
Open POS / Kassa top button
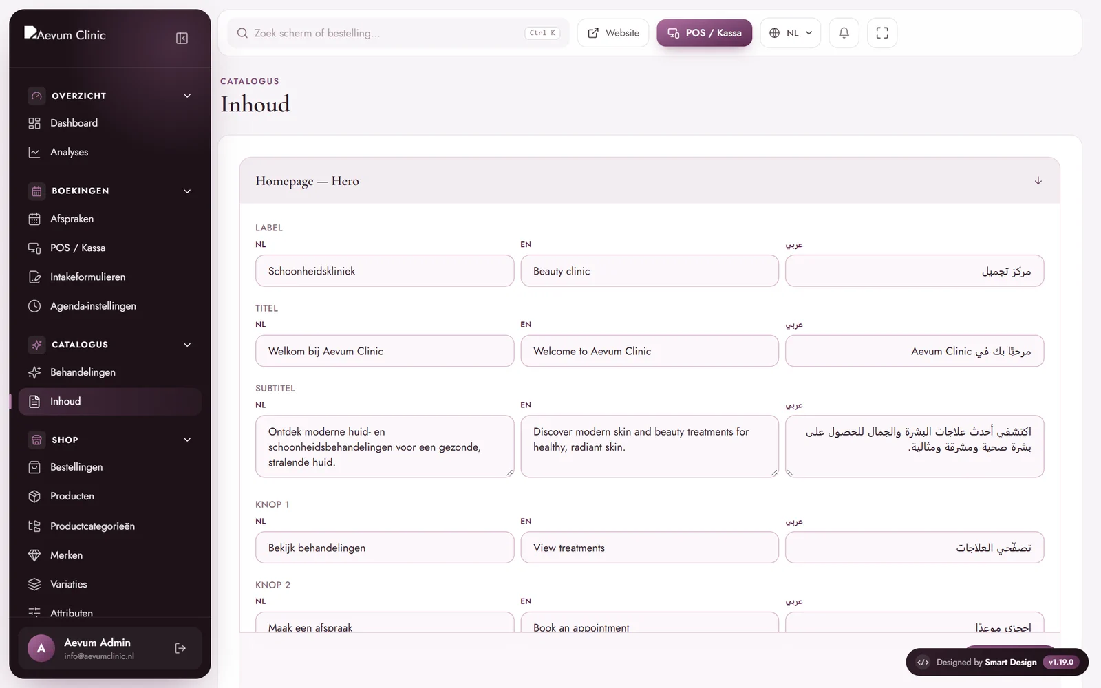pos(704,33)
